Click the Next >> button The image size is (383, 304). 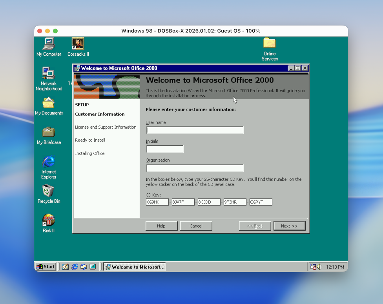289,226
